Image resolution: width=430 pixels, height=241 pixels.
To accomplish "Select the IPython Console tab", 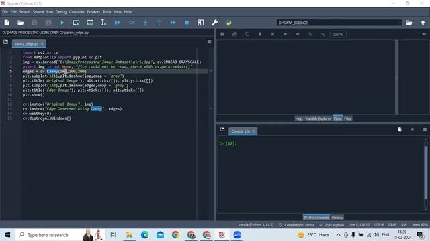I will pos(316,218).
